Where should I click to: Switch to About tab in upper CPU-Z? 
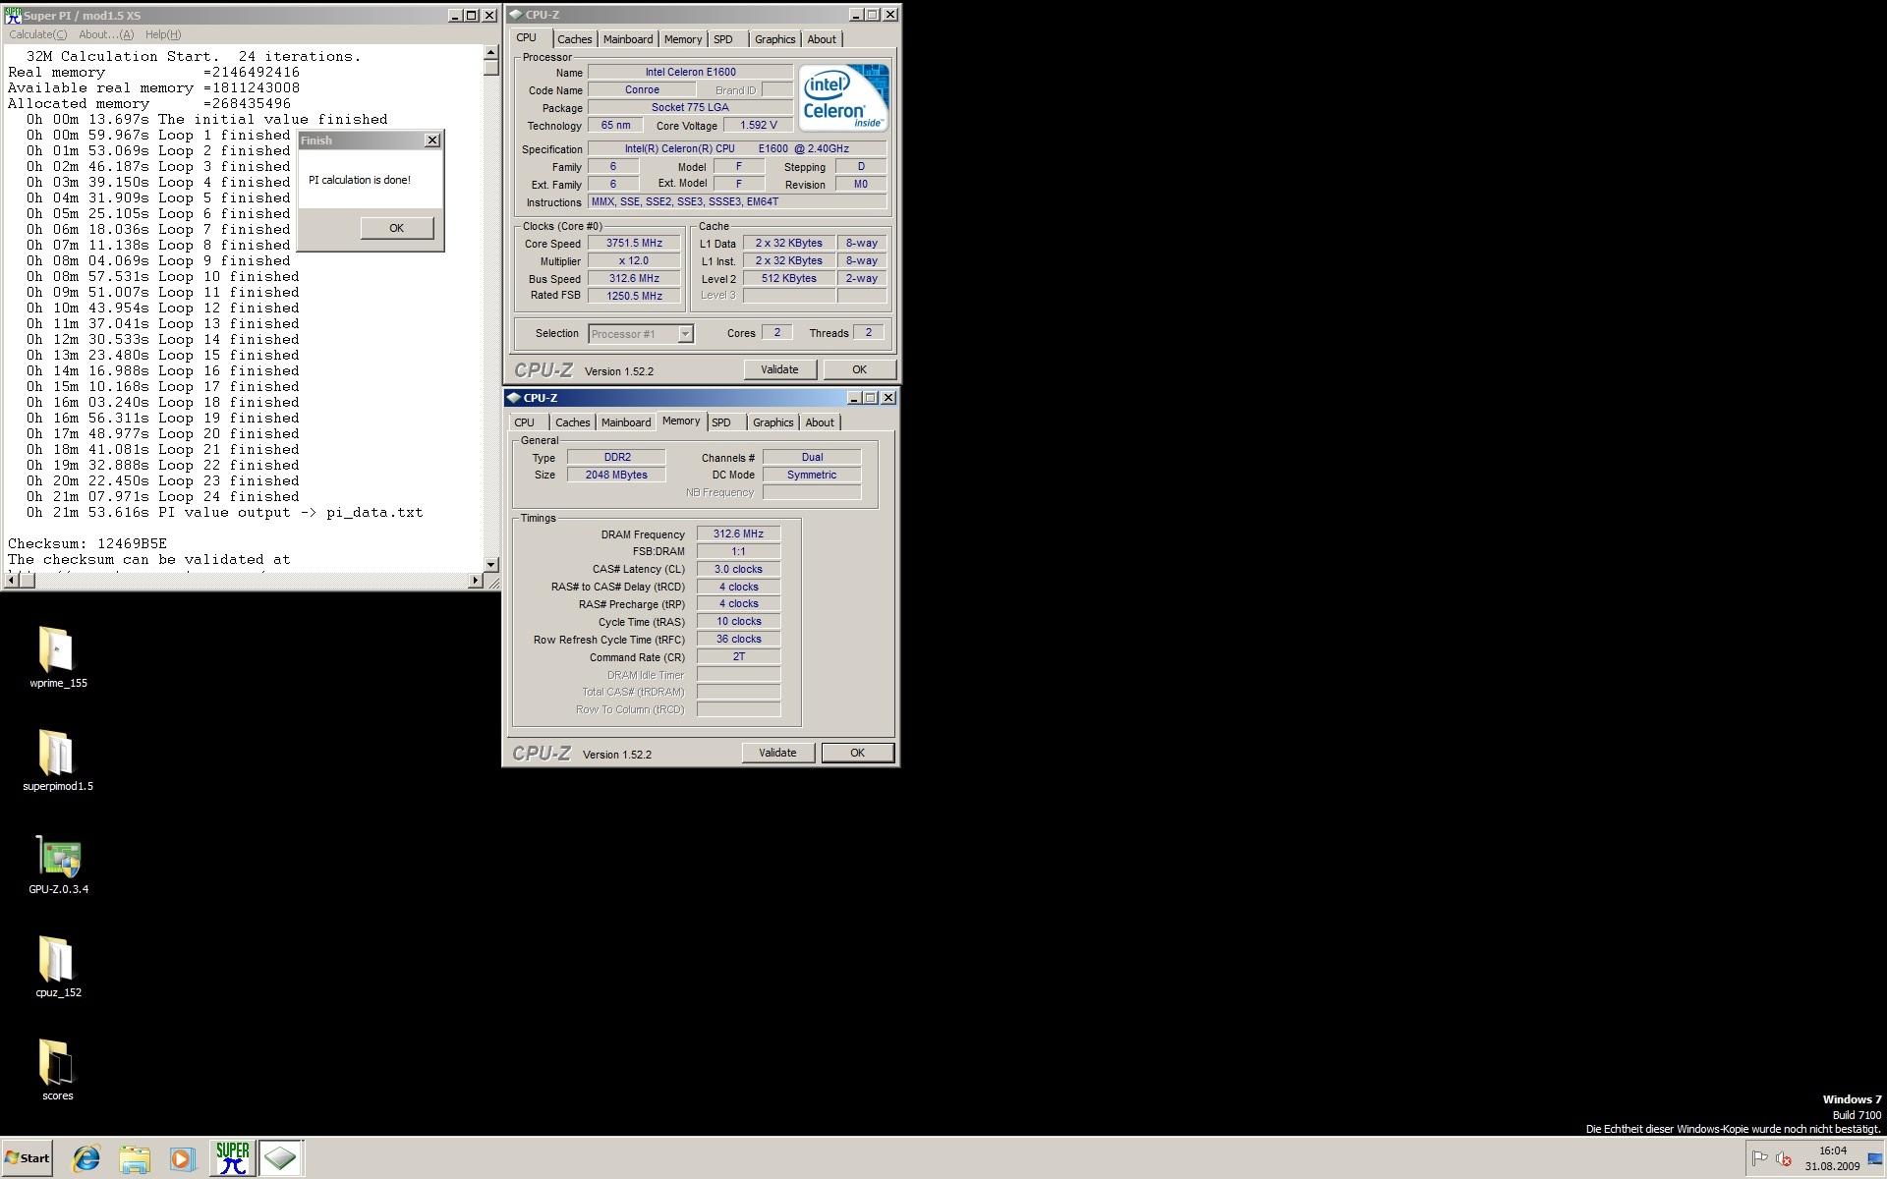(x=822, y=39)
